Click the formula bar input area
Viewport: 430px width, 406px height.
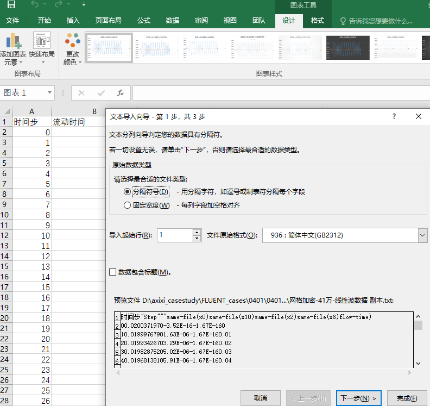[281, 93]
